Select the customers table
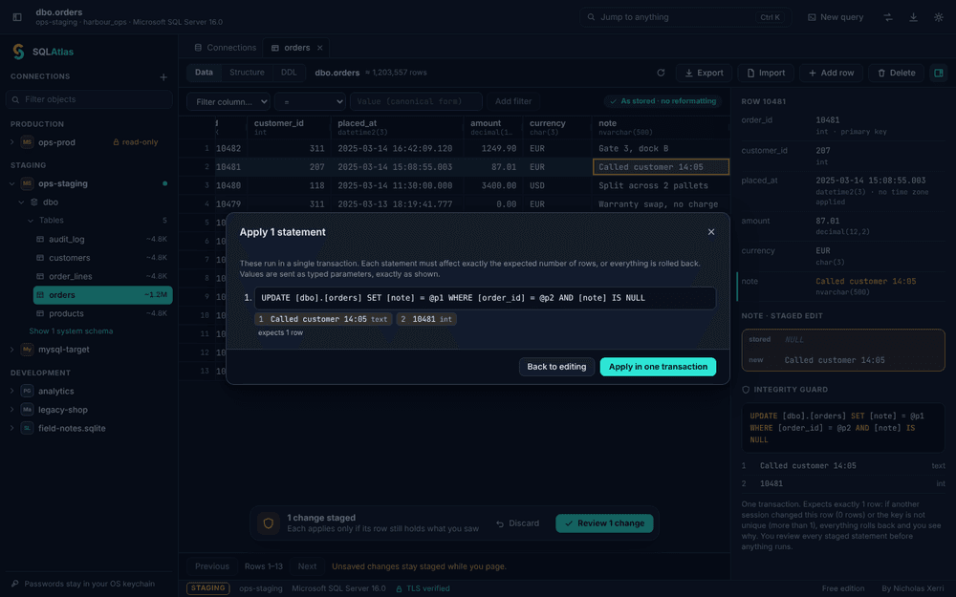 (102, 258)
